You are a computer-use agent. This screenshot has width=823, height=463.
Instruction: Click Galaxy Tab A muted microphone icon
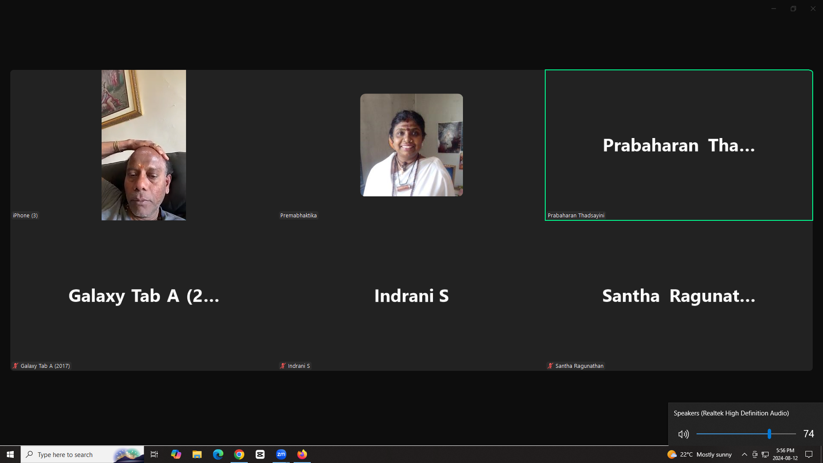click(x=15, y=366)
